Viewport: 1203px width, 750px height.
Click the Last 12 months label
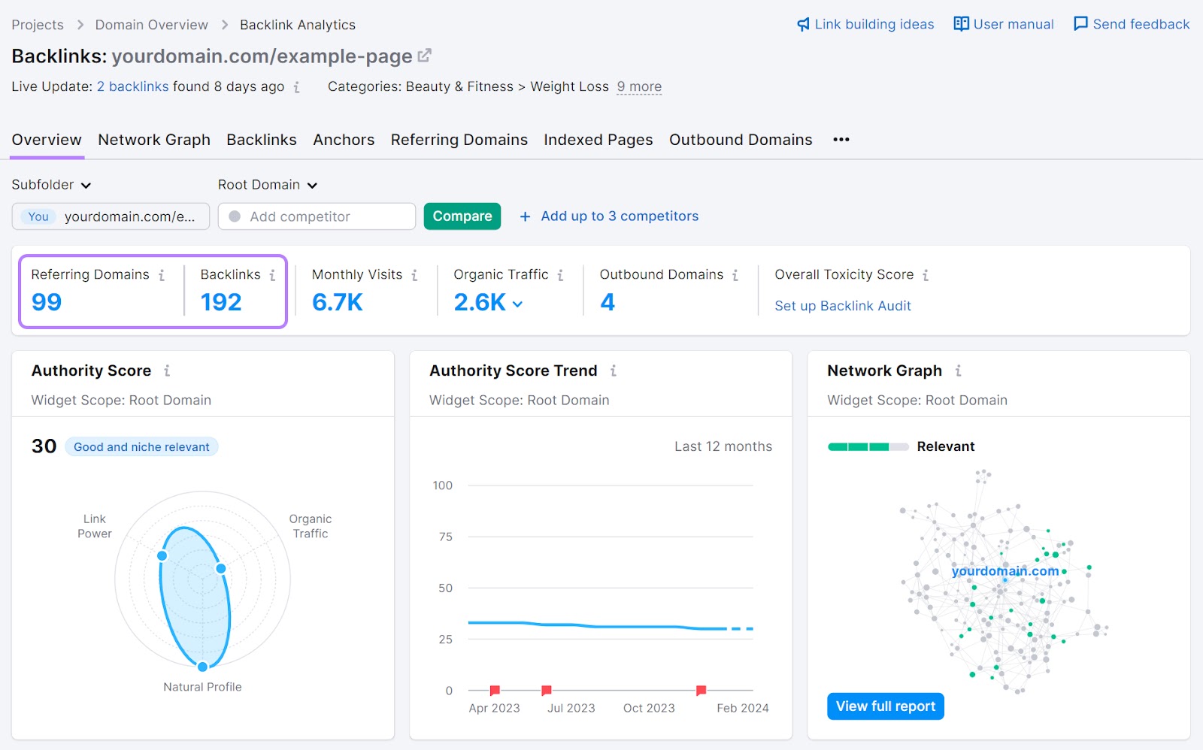(723, 446)
